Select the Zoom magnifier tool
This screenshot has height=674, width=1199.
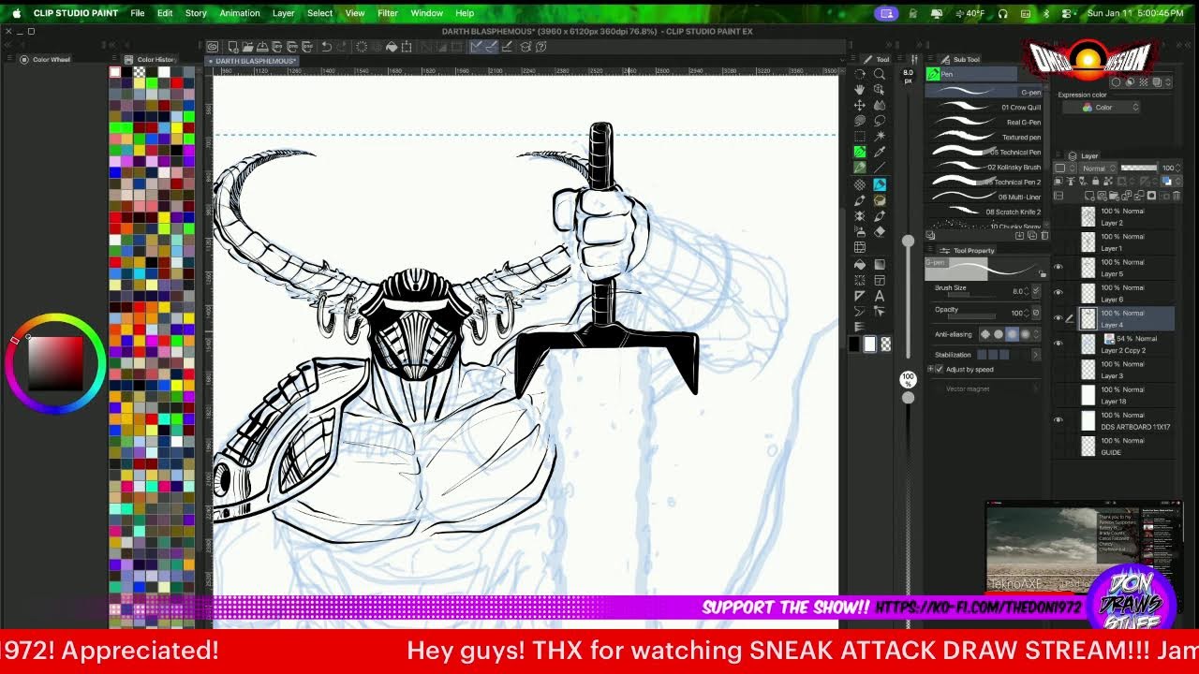point(880,74)
